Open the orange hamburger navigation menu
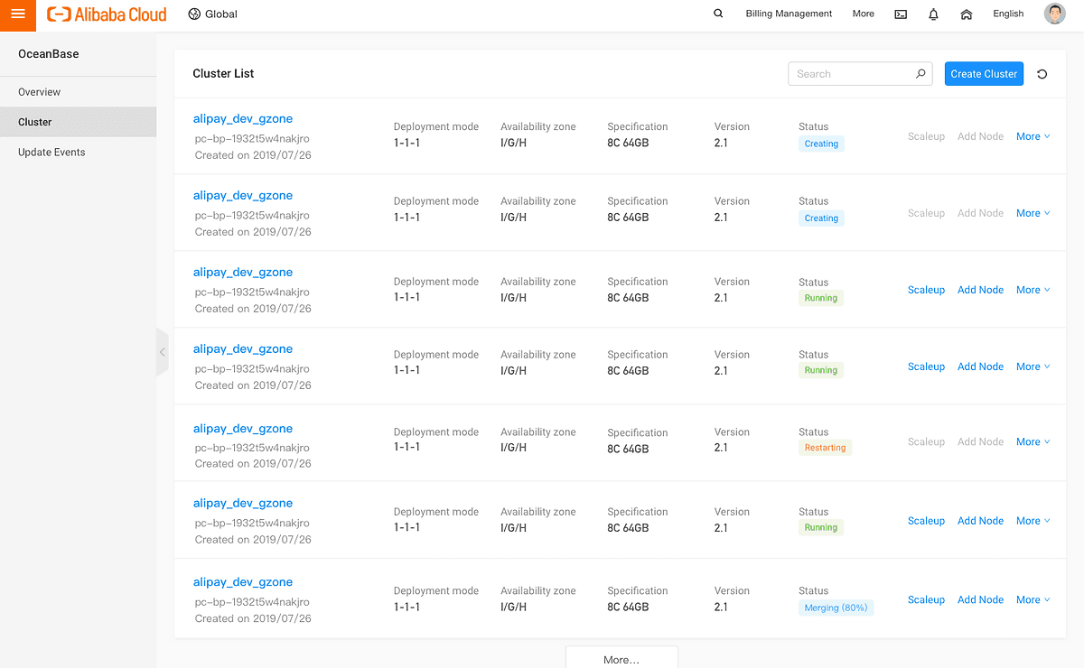 click(x=18, y=14)
